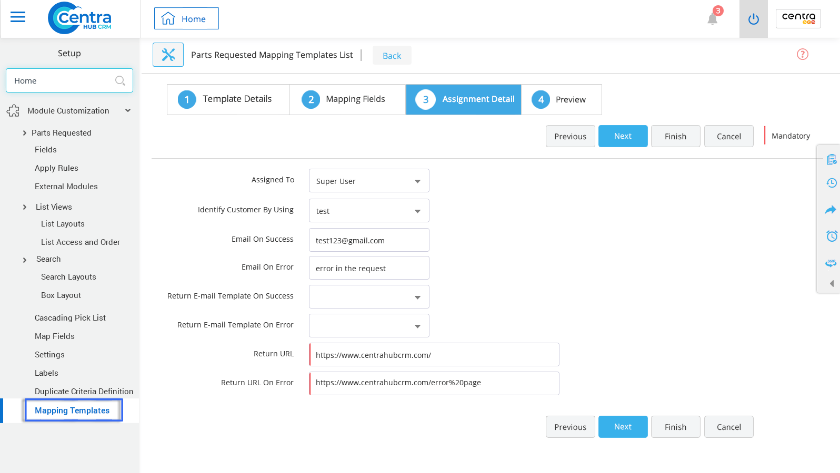This screenshot has height=473, width=840.
Task: Open the Assigned To dropdown
Action: (x=369, y=181)
